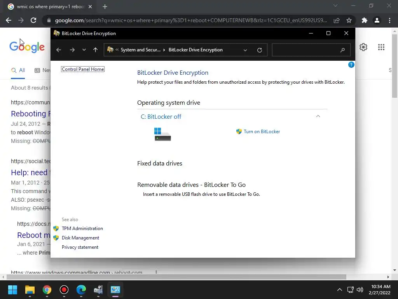The image size is (398, 299).
Task: Go forward in Chrome
Action: (21, 20)
